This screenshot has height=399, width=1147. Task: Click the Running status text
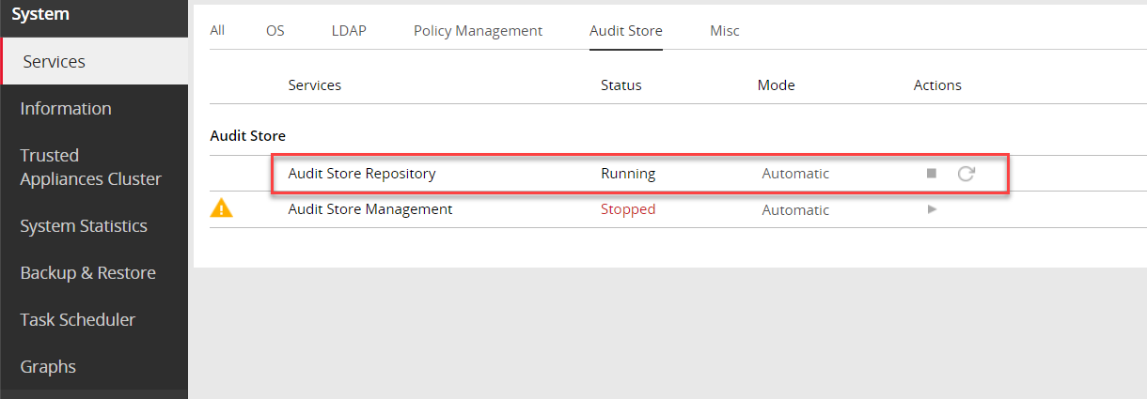click(x=628, y=174)
